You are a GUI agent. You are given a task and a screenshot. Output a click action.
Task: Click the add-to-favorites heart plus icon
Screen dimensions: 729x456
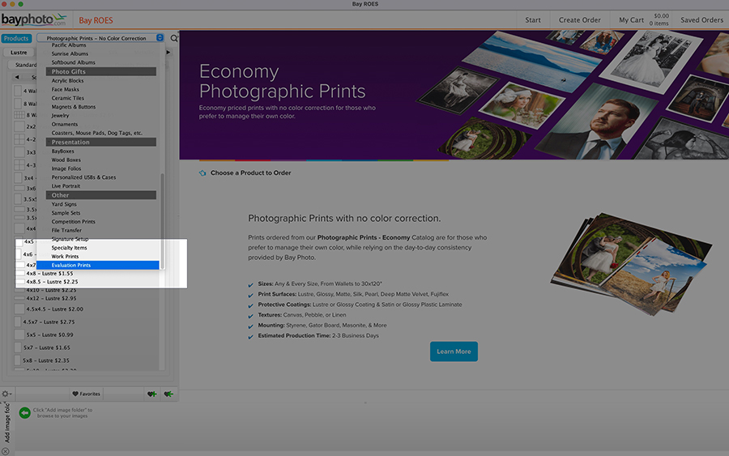pos(151,394)
